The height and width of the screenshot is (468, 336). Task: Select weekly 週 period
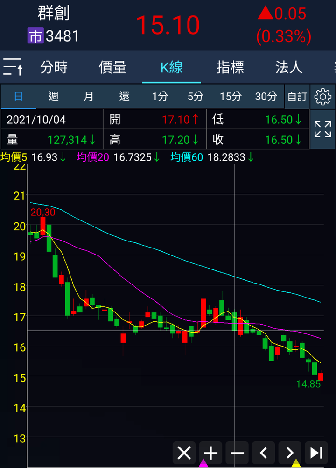(54, 97)
